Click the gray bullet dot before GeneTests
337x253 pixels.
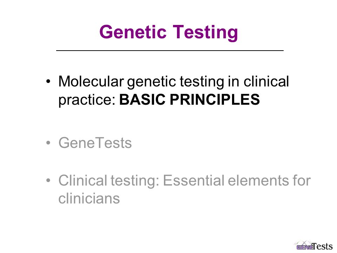pos(48,143)
